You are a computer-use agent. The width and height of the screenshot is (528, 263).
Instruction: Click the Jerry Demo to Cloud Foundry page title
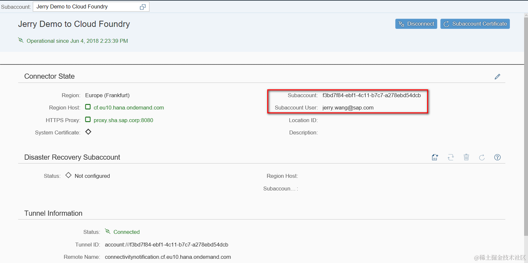[74, 24]
